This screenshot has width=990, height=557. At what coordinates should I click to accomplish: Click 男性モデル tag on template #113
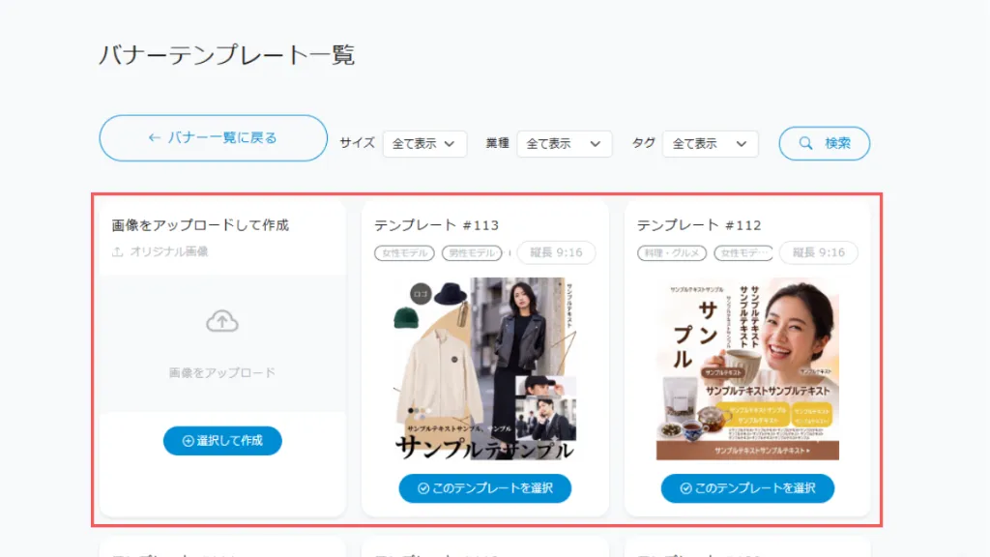(472, 253)
